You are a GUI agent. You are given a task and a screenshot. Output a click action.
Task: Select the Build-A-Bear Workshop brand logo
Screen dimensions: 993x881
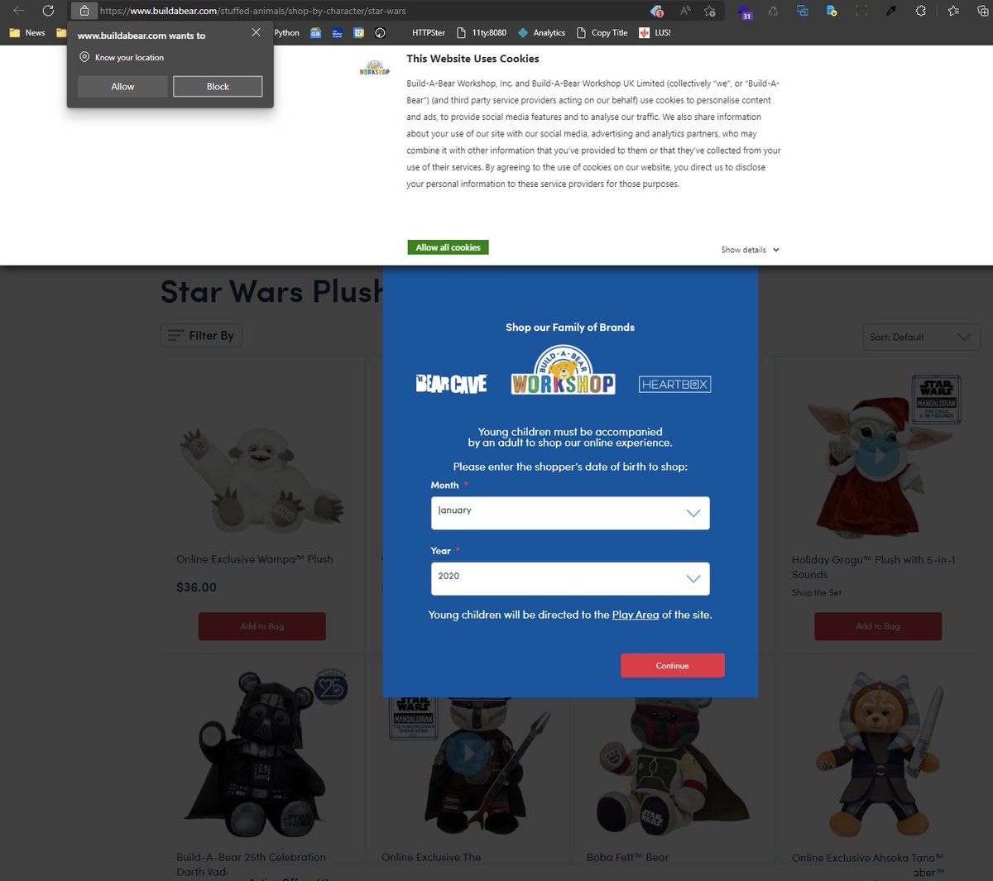click(x=564, y=369)
